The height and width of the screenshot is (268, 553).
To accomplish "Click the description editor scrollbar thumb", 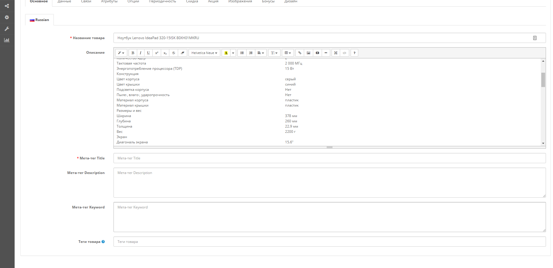I will click(x=543, y=80).
